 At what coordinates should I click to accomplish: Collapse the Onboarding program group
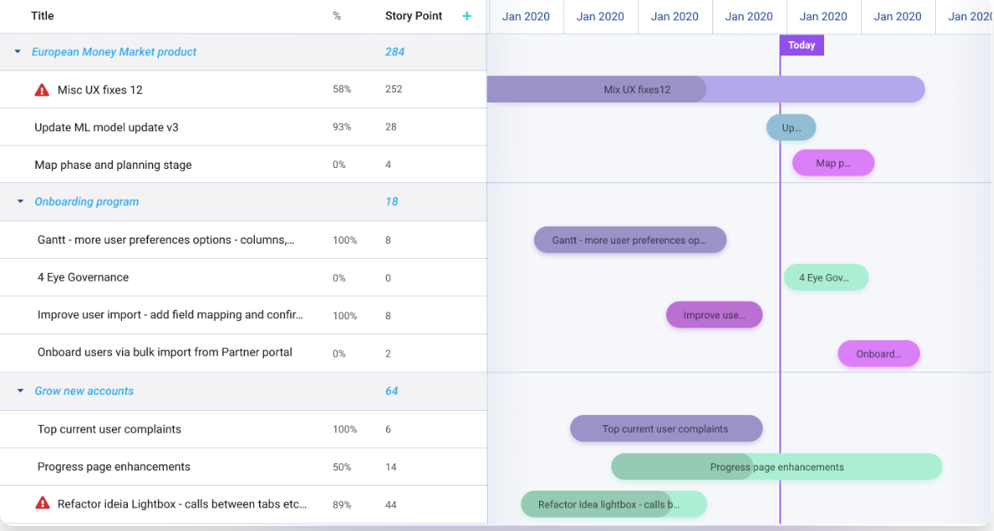pyautogui.click(x=20, y=202)
